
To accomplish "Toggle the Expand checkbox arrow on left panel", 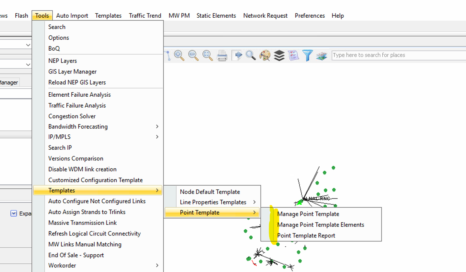I will pyautogui.click(x=14, y=213).
